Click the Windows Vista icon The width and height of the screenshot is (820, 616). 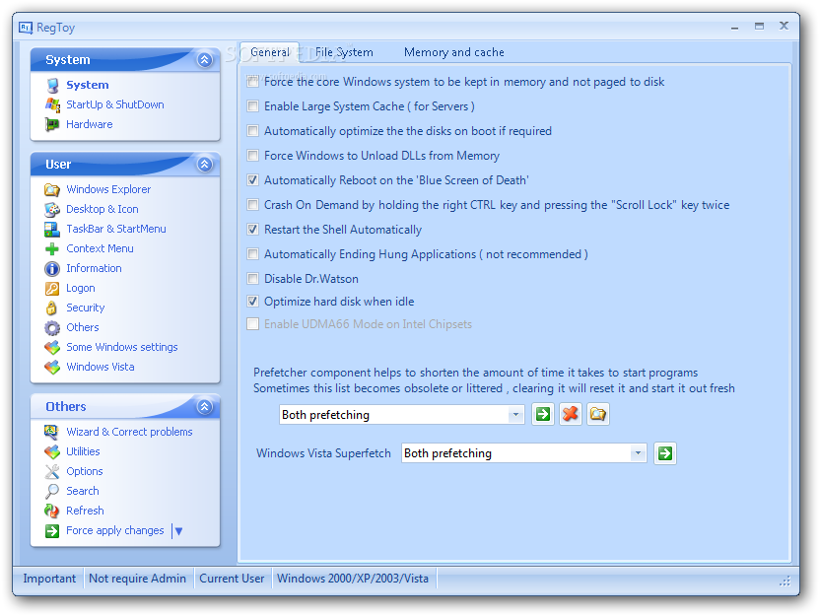pos(52,367)
